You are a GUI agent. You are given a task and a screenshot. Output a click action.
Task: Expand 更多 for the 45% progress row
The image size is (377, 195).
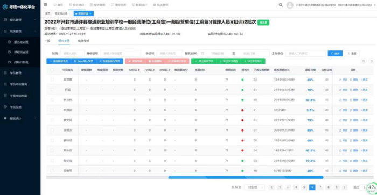[364, 80]
